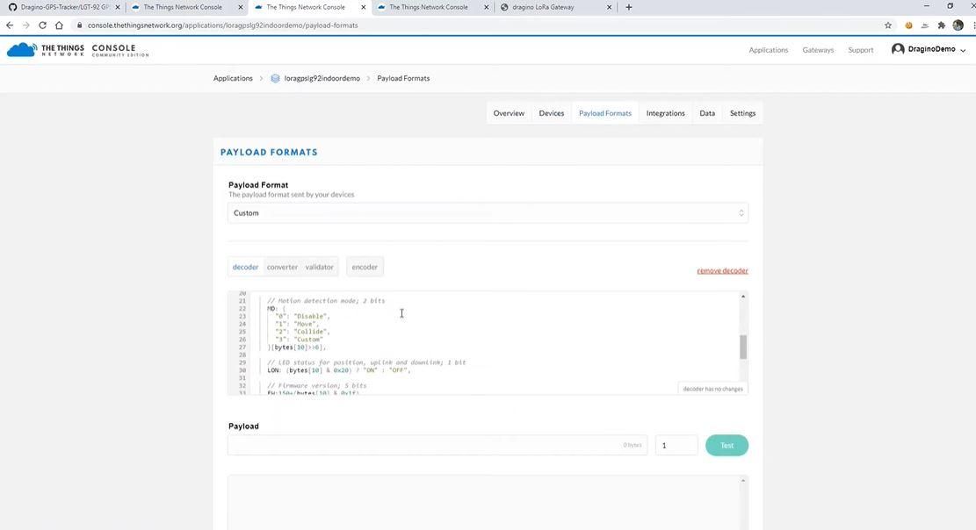Image resolution: width=976 pixels, height=530 pixels.
Task: Go to browser home icon
Action: pos(59,25)
